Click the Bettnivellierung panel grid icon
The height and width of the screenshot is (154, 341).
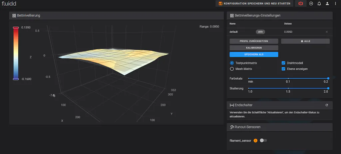14,16
